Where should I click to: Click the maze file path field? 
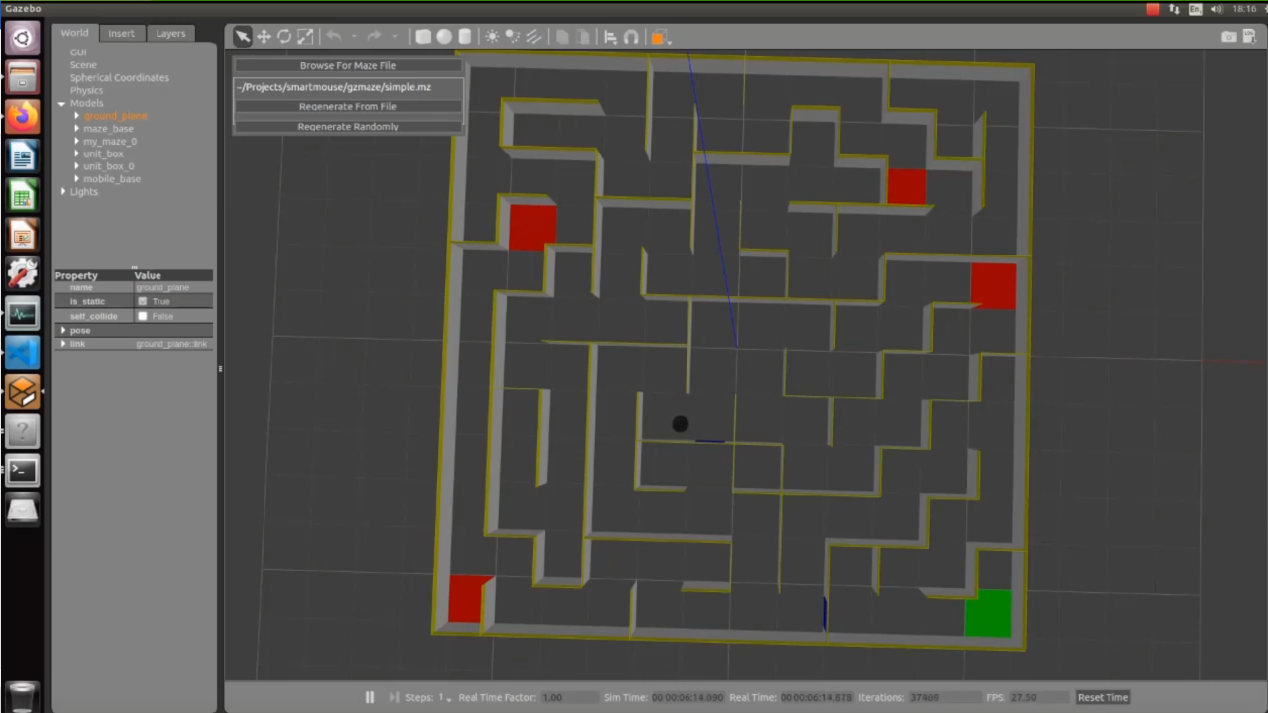coord(348,86)
